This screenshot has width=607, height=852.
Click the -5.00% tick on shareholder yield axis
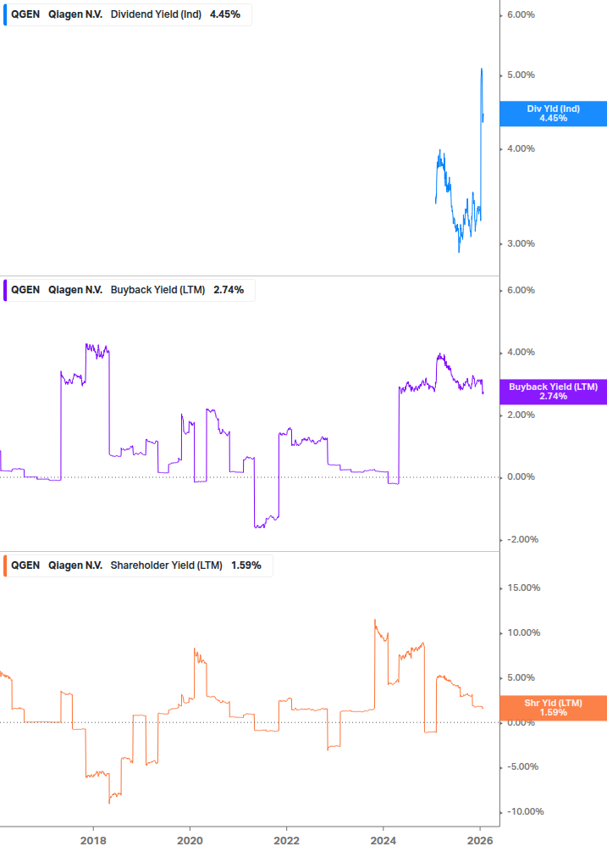[x=523, y=766]
